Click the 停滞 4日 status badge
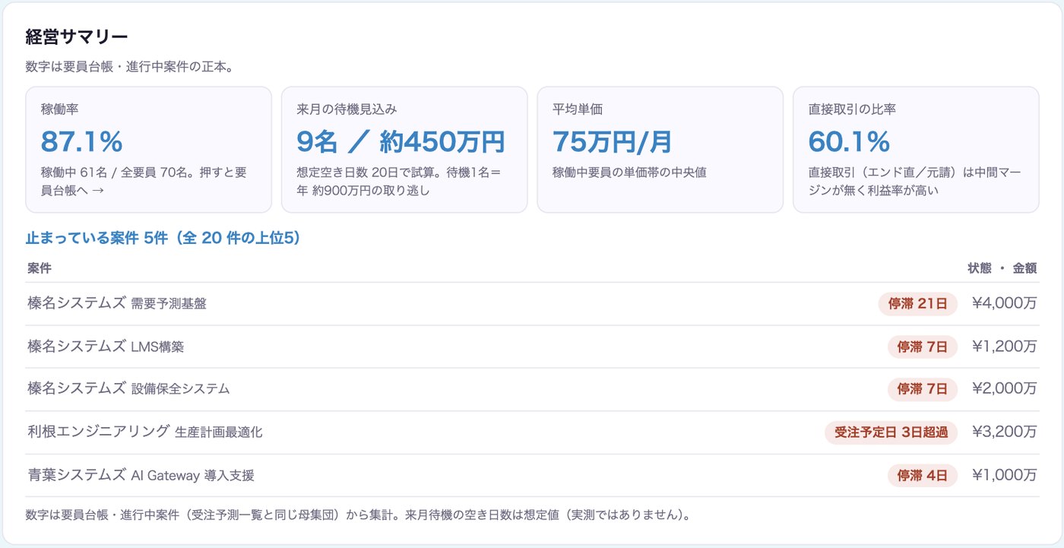Screen dimensions: 1064x548 (923, 476)
